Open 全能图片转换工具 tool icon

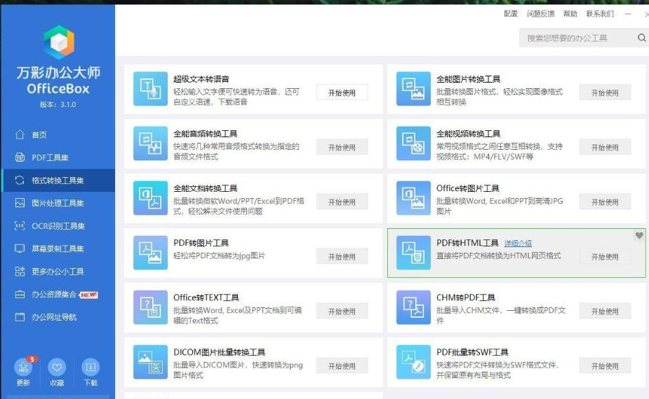413,89
